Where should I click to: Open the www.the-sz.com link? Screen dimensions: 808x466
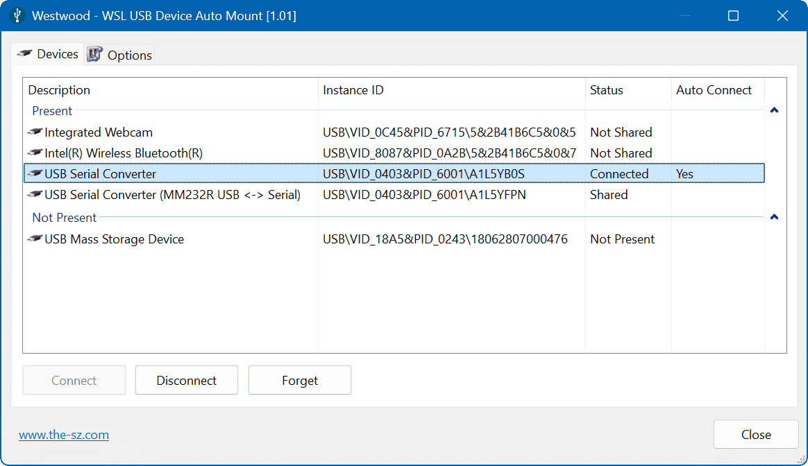[x=64, y=435]
